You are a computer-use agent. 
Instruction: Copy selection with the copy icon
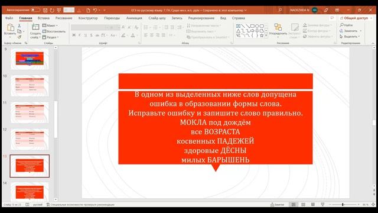click(x=19, y=31)
